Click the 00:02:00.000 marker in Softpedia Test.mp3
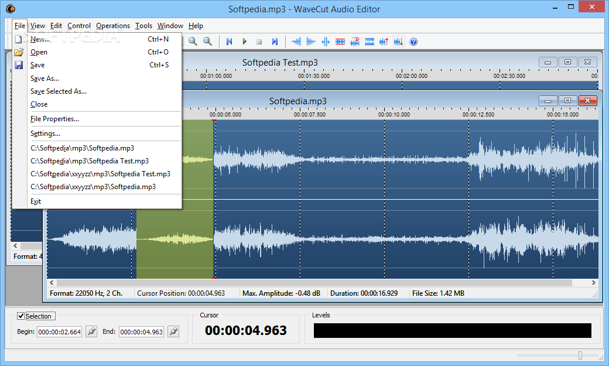 (411, 76)
